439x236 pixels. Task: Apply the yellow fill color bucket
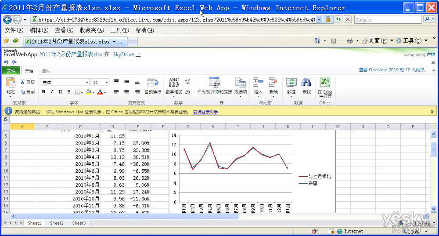pos(89,92)
